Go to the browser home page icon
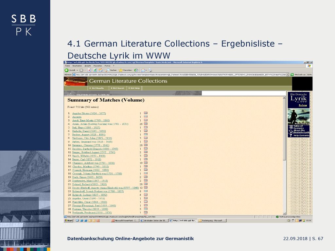 [101, 70]
